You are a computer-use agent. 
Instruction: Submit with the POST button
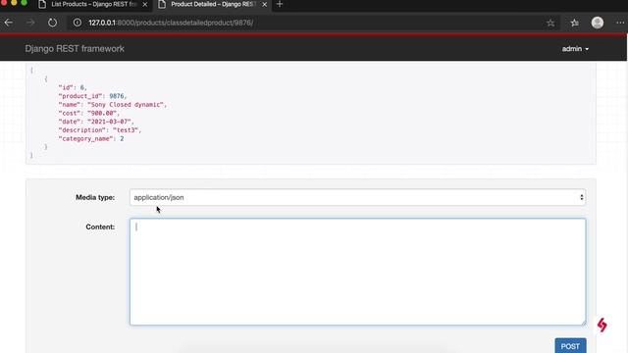(570, 346)
